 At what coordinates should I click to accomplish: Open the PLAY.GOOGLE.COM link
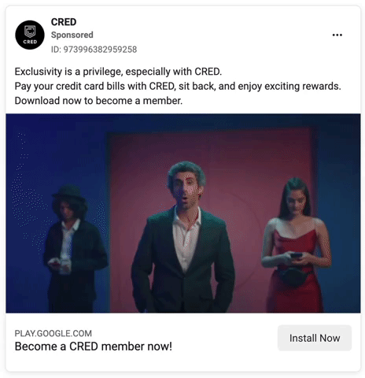coord(53,333)
